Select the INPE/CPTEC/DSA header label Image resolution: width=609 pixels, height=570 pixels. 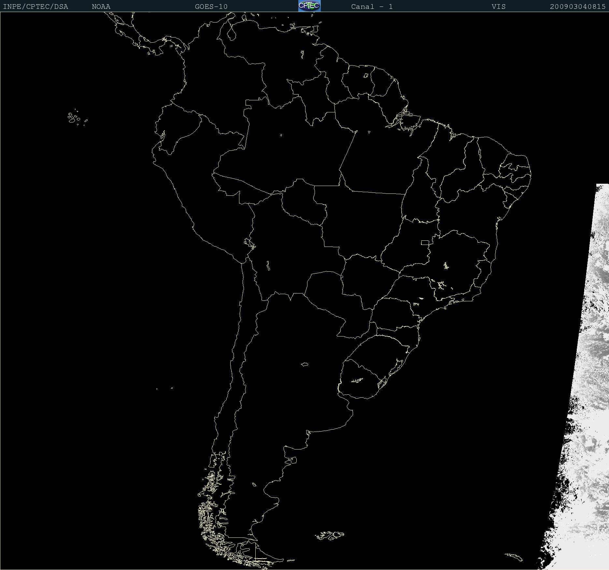[35, 7]
